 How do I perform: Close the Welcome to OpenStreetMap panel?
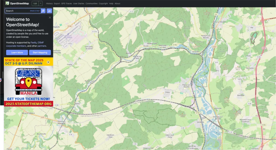coord(50,17)
